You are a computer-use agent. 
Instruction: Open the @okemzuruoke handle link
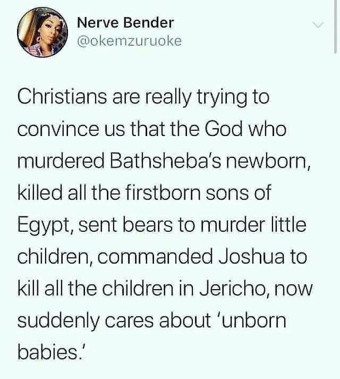coord(129,41)
